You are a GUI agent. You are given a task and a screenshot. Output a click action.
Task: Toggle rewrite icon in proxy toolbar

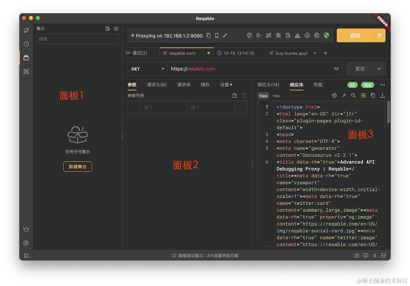(x=269, y=36)
